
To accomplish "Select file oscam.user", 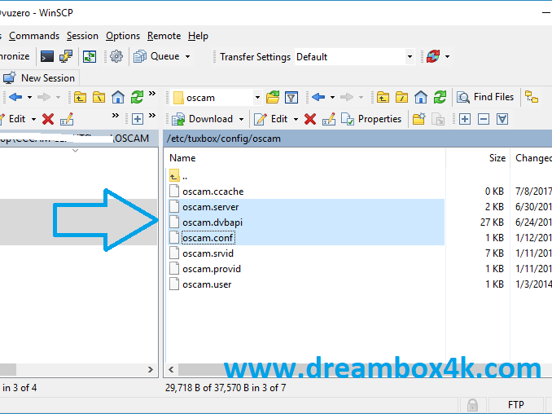I will pos(207,284).
